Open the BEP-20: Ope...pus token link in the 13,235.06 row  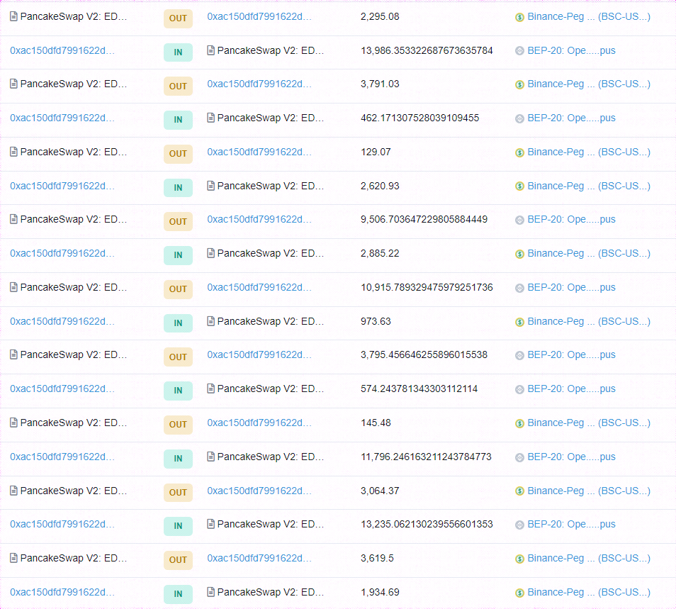tap(571, 524)
